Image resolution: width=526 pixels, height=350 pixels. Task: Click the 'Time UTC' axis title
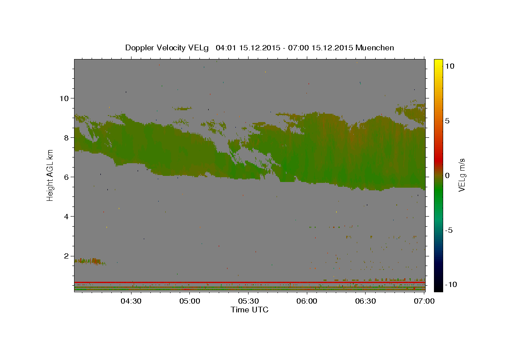249,310
